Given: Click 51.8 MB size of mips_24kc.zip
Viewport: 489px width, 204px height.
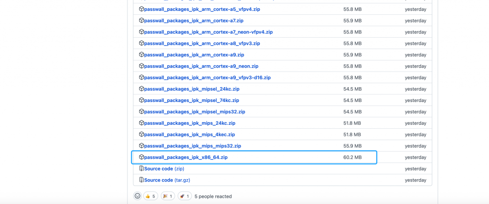Looking at the screenshot, I should click(352, 123).
